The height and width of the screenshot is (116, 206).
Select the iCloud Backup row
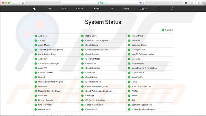pyautogui.click(x=103, y=45)
